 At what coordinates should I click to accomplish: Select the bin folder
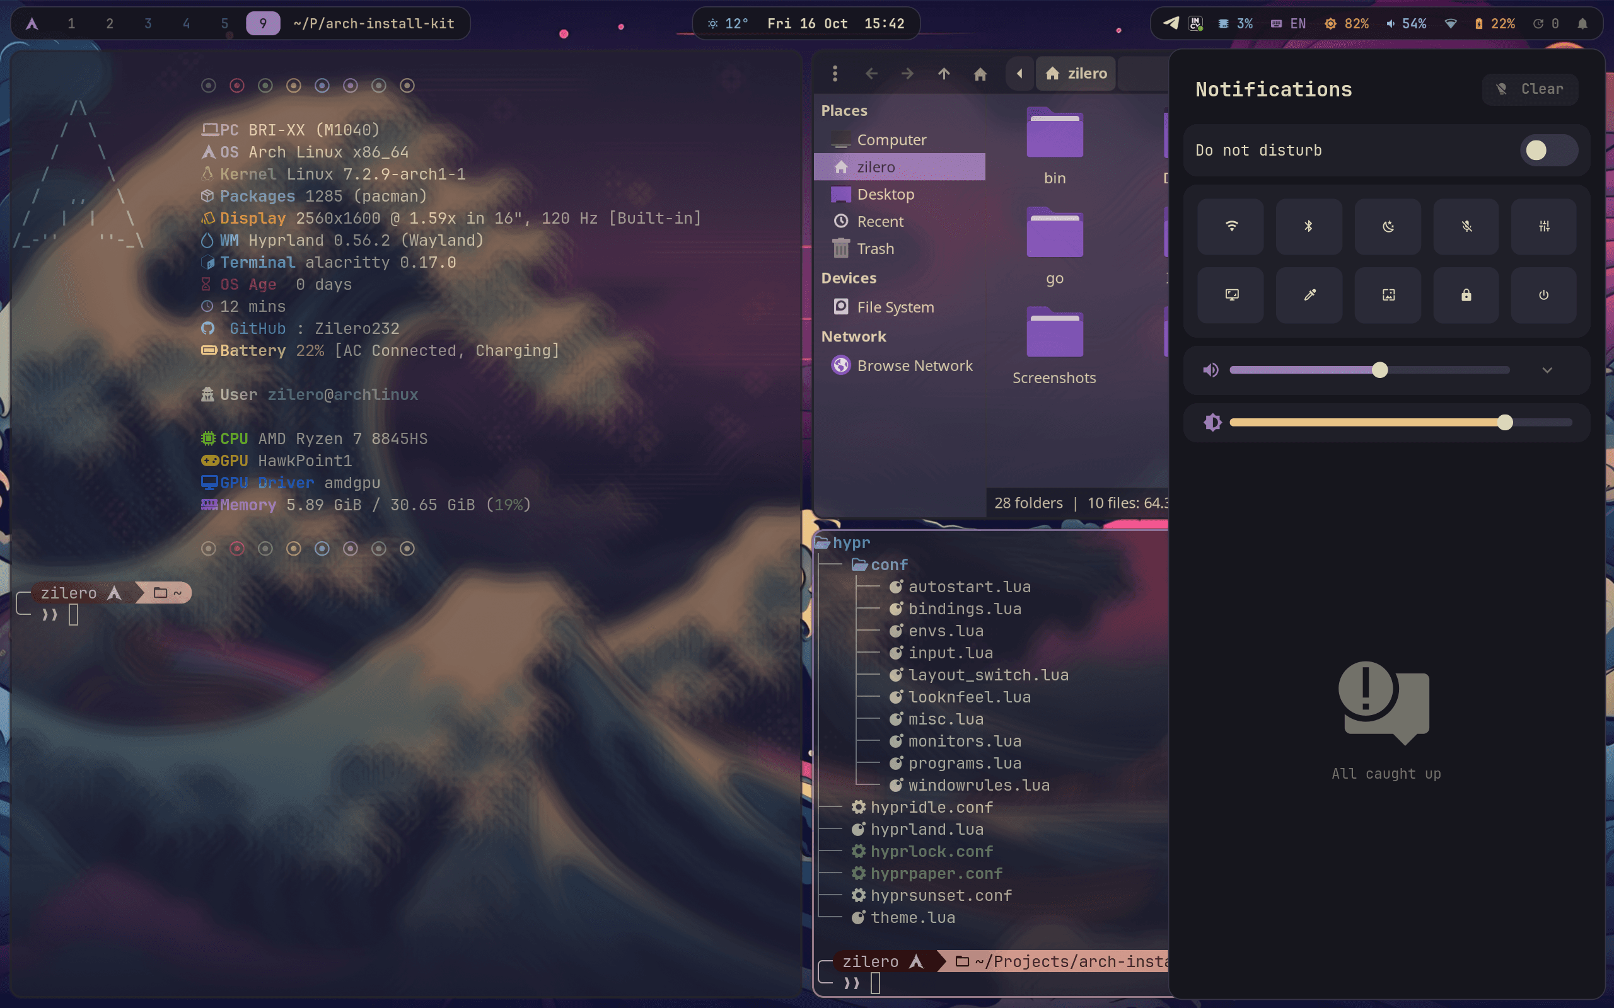1054,147
